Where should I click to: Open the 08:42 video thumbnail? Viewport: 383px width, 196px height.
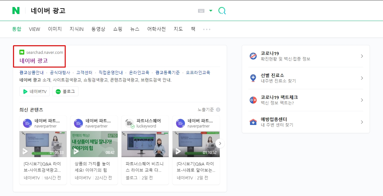pyautogui.click(x=94, y=144)
